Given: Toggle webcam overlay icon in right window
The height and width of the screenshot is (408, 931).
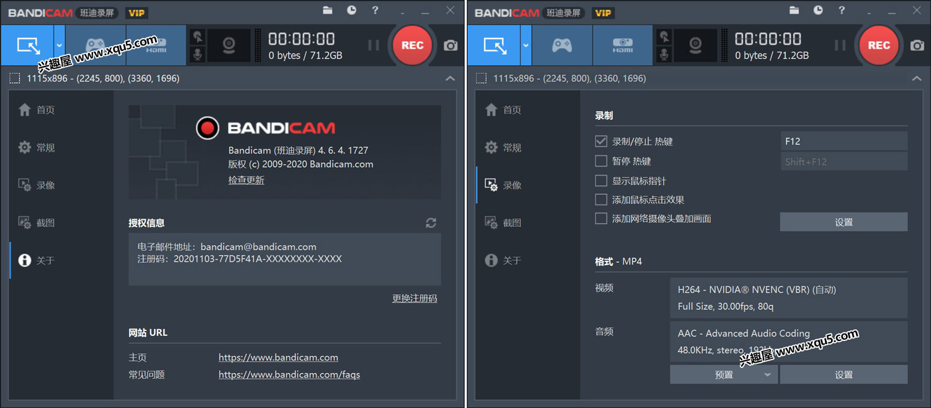Looking at the screenshot, I should point(696,45).
